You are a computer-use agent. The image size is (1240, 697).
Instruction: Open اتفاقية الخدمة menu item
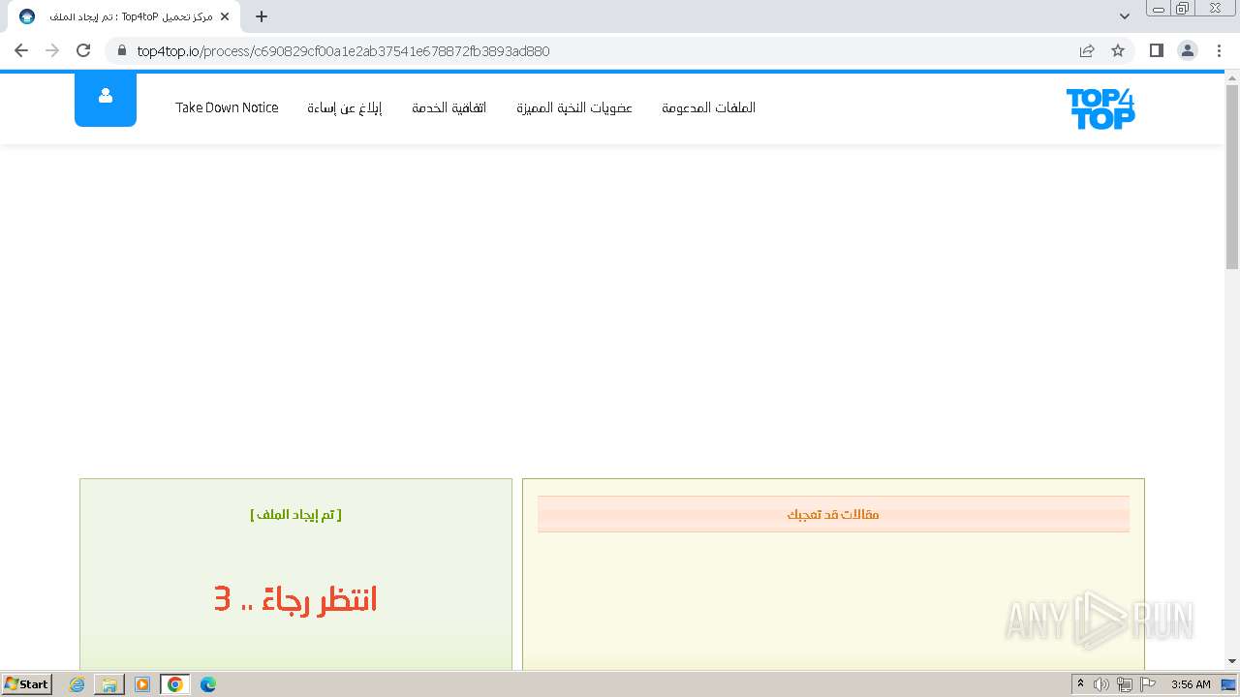(449, 107)
